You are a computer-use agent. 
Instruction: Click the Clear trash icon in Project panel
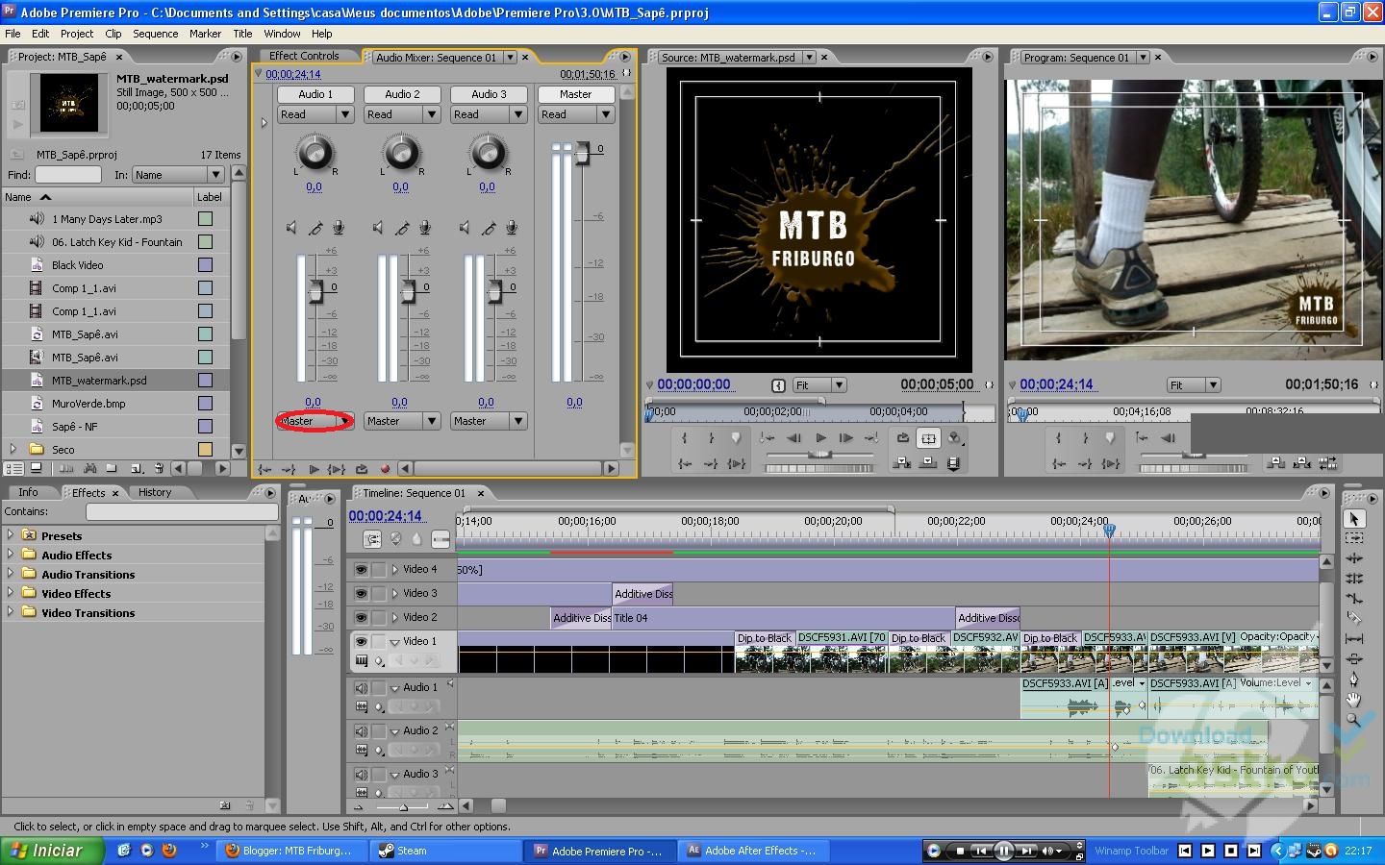(158, 468)
